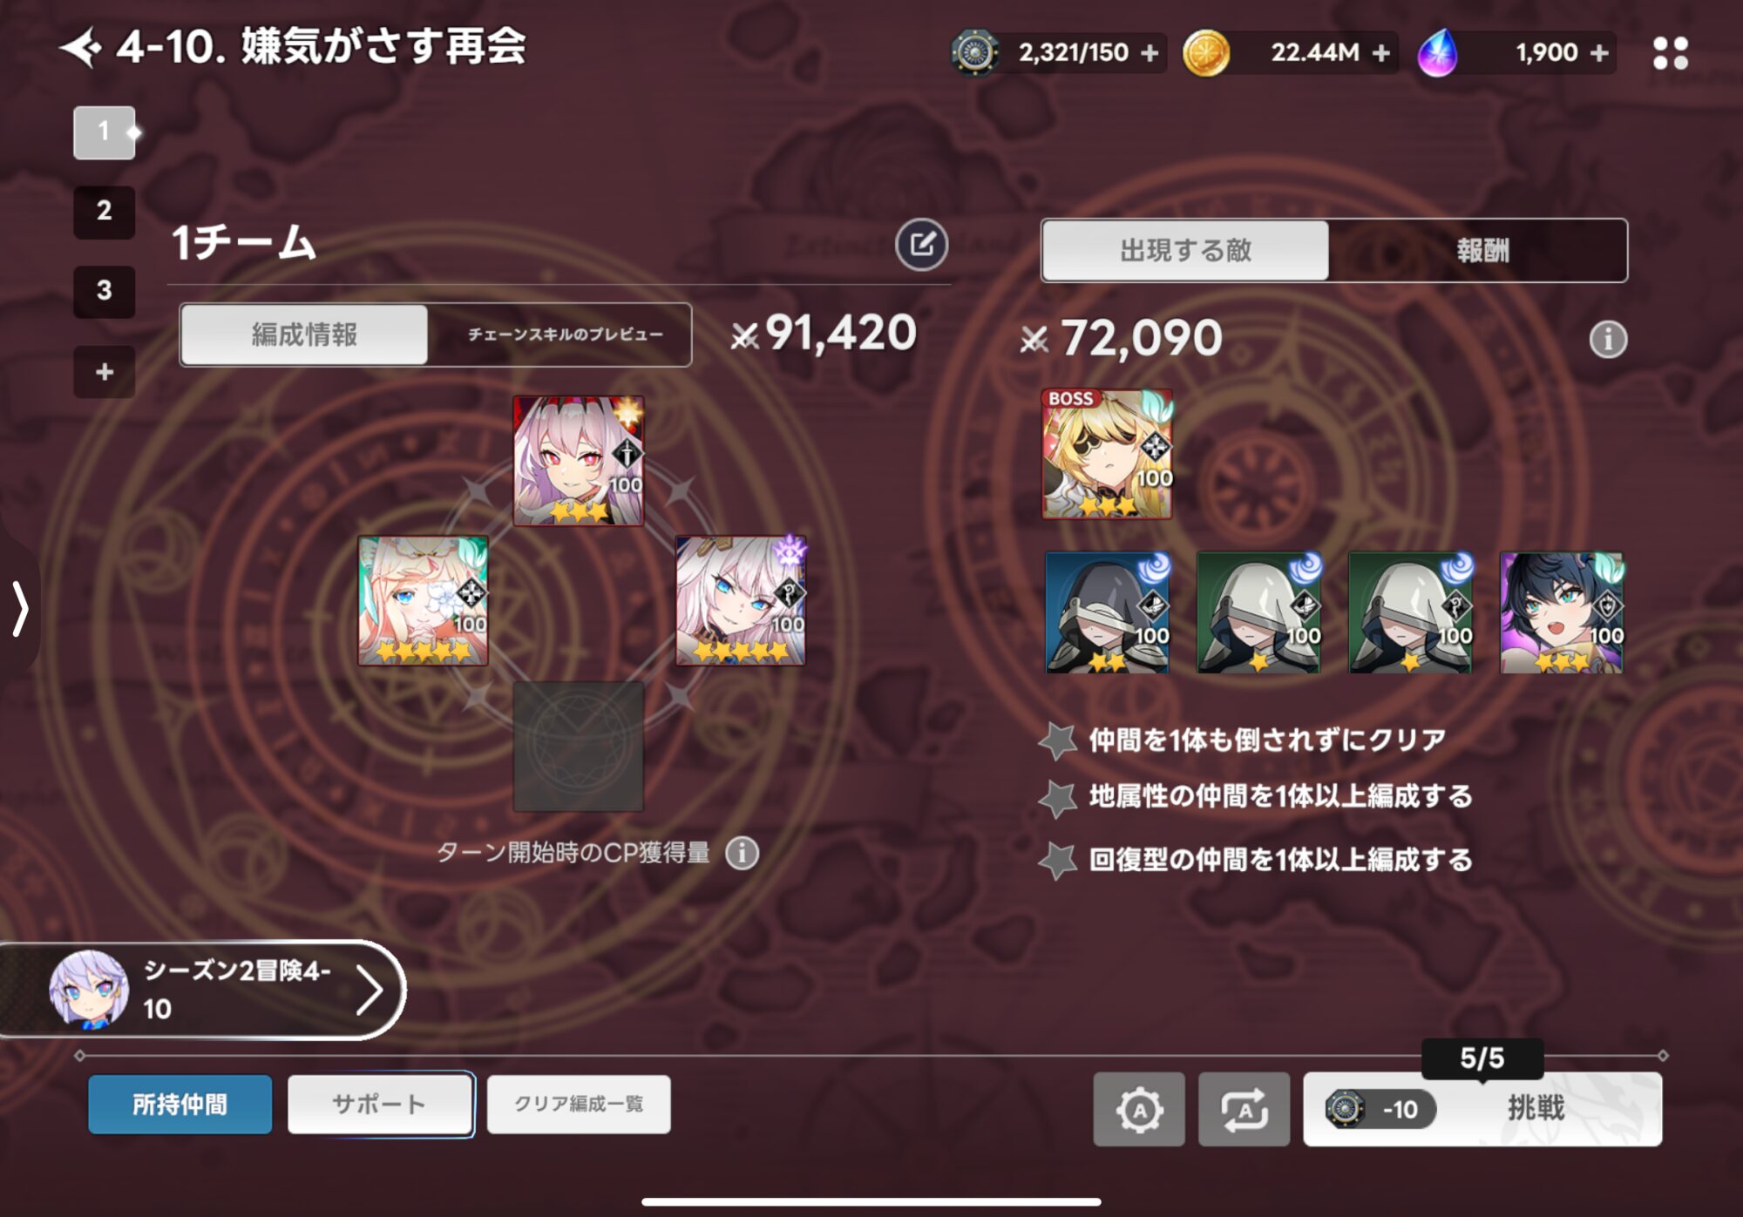Open サポート list

tap(380, 1105)
